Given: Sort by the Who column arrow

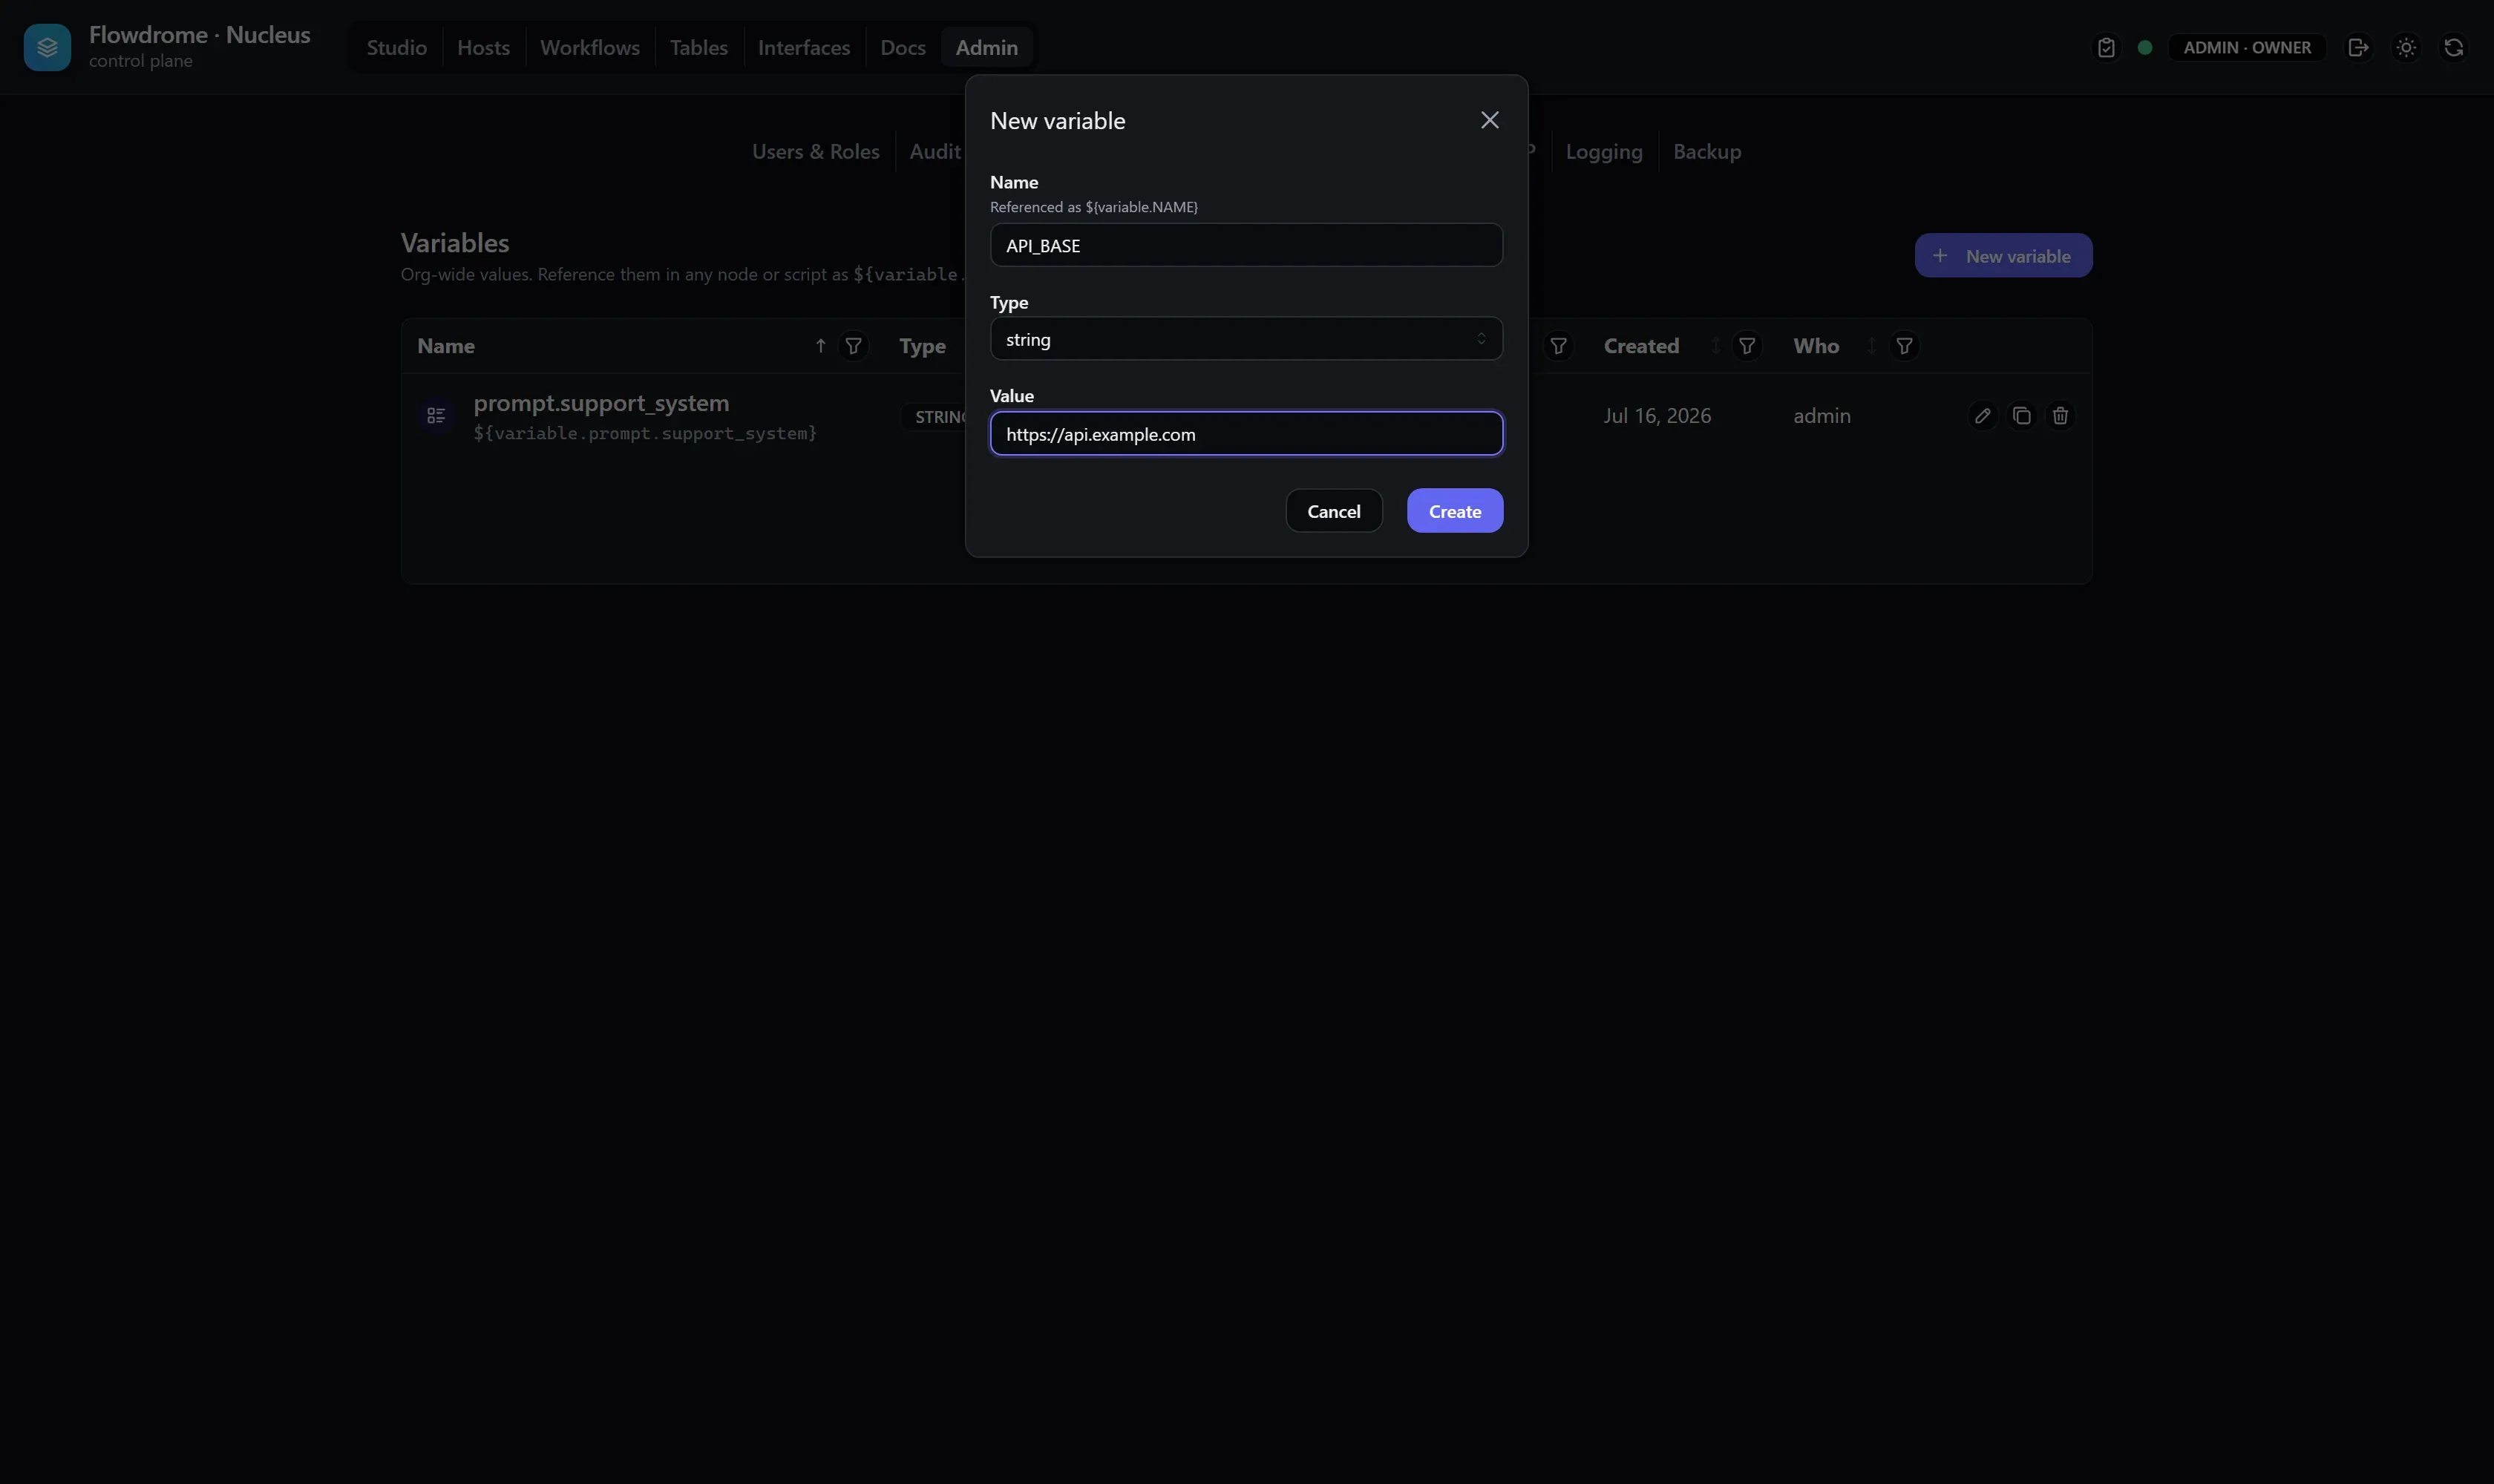Looking at the screenshot, I should 1872,346.
